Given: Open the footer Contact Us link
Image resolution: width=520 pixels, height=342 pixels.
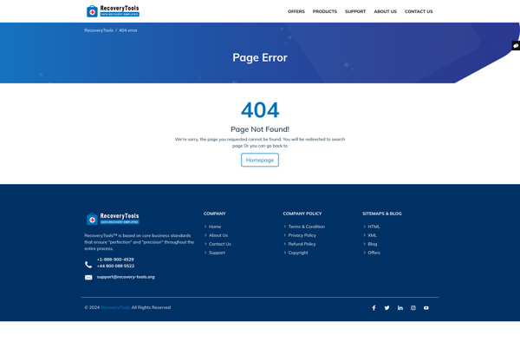Looking at the screenshot, I should 220,244.
